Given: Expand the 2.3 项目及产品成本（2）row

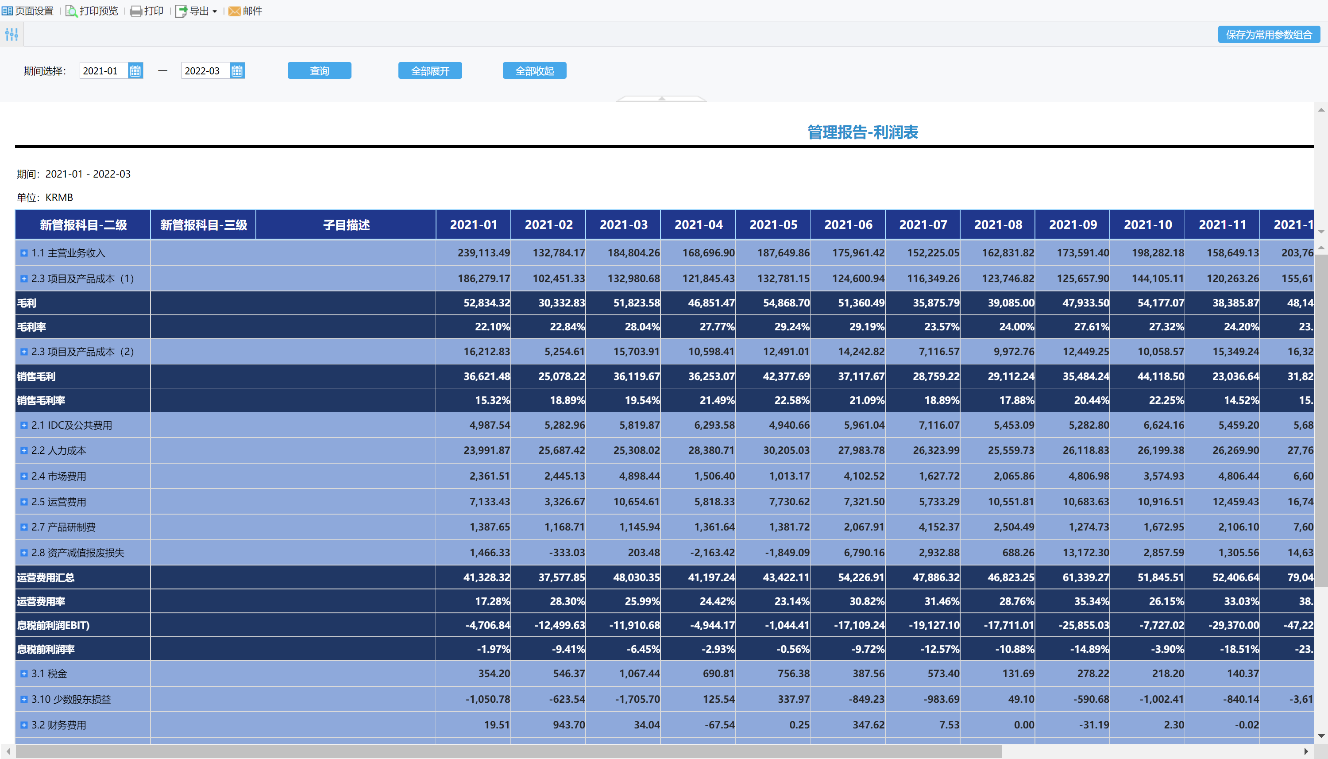Looking at the screenshot, I should point(24,352).
